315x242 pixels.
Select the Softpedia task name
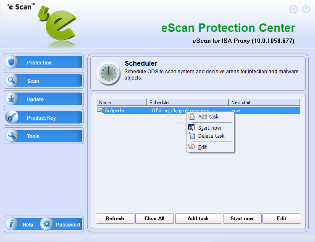[115, 111]
